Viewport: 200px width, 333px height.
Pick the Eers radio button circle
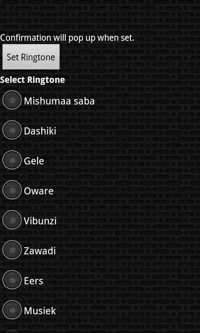[12, 280]
